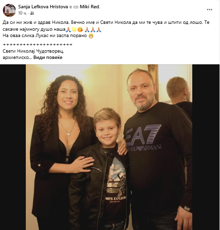Click the first folded hands emoji after наша
Screen dimensions: 220x230
pos(68,29)
